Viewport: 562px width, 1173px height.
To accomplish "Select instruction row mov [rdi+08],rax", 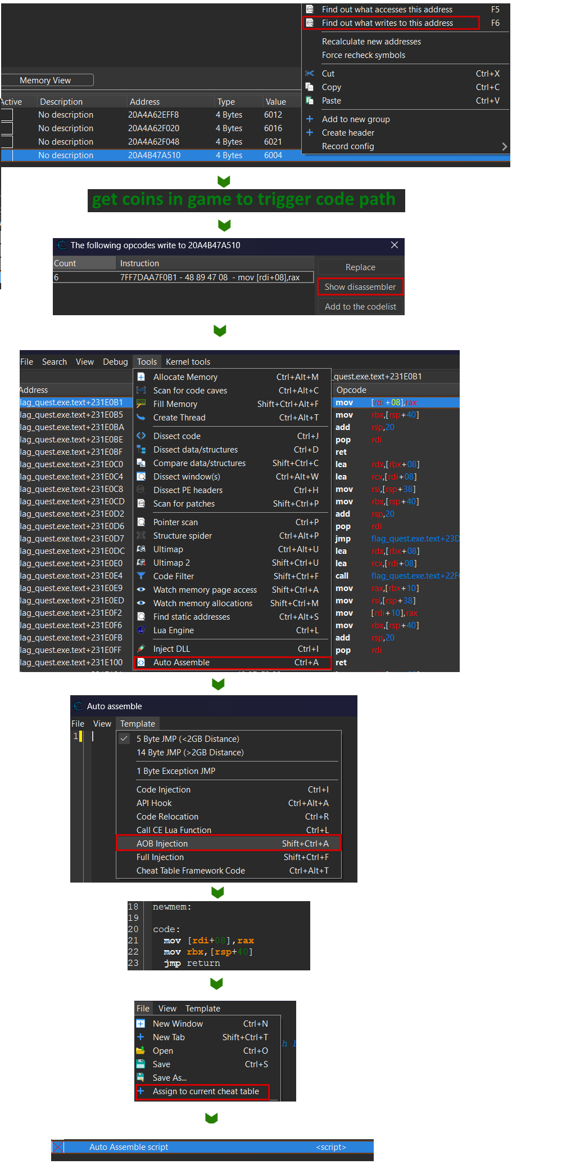I will 183,277.
